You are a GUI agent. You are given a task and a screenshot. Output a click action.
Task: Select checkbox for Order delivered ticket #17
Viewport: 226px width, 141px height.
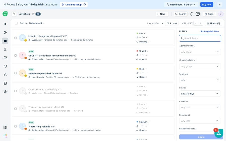[x=15, y=91]
